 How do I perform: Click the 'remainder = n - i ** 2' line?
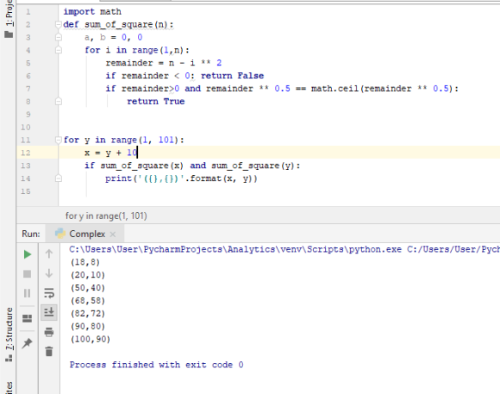point(164,63)
